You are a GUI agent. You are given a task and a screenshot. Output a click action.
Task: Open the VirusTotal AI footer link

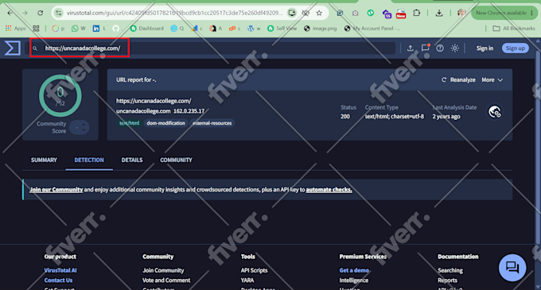coord(60,270)
